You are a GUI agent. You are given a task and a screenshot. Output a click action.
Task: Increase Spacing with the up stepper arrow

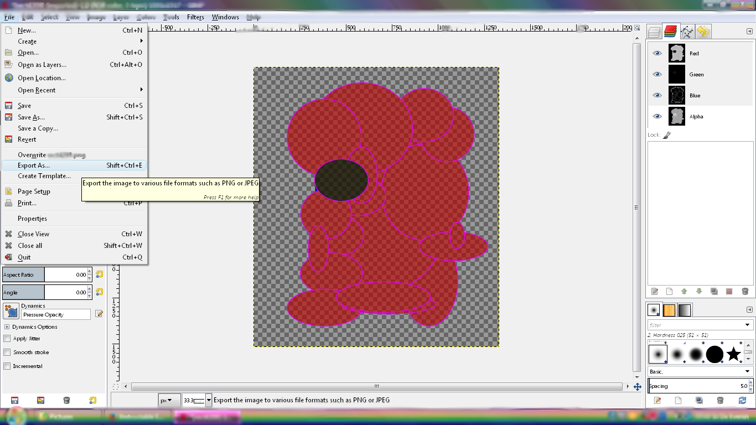pyautogui.click(x=749, y=383)
